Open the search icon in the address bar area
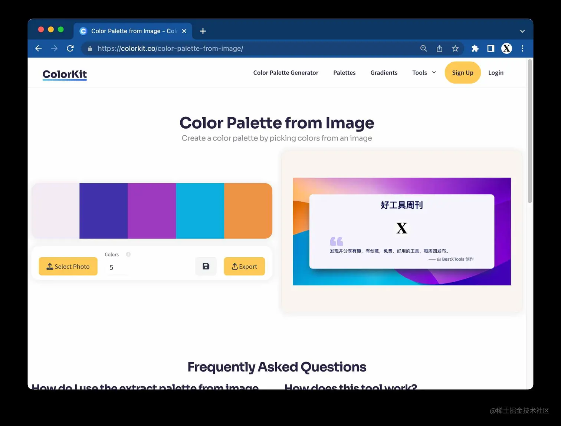 pyautogui.click(x=423, y=48)
